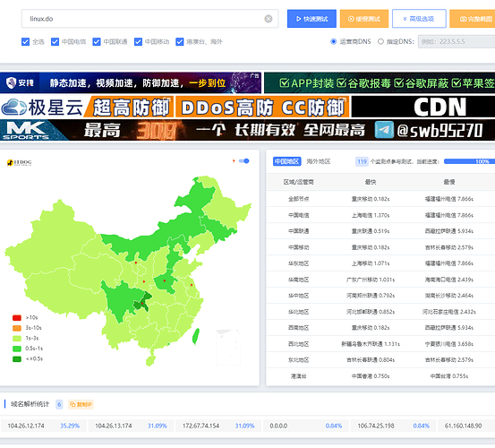Select IP 0.0.0.0 in the resolution stats
The width and height of the screenshot is (495, 448).
point(278,426)
